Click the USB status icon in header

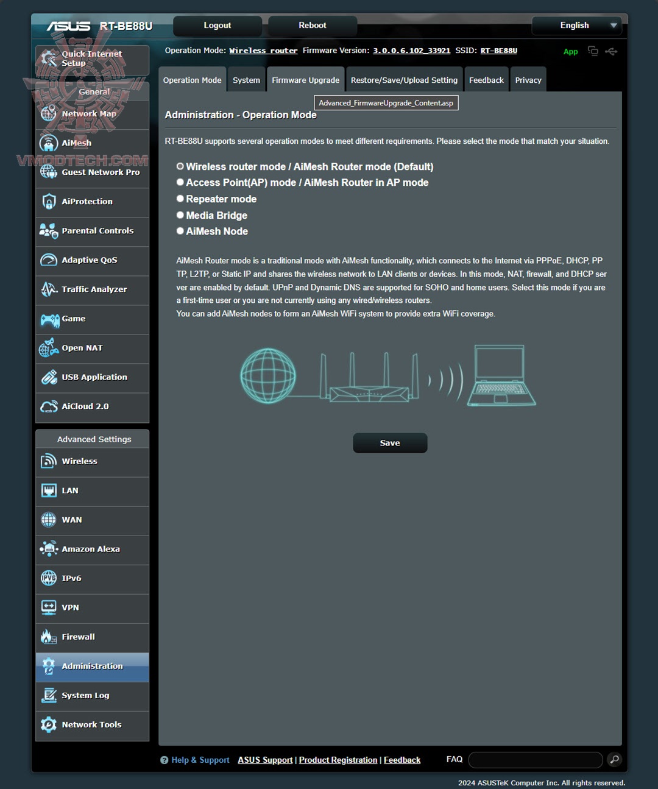coord(611,51)
